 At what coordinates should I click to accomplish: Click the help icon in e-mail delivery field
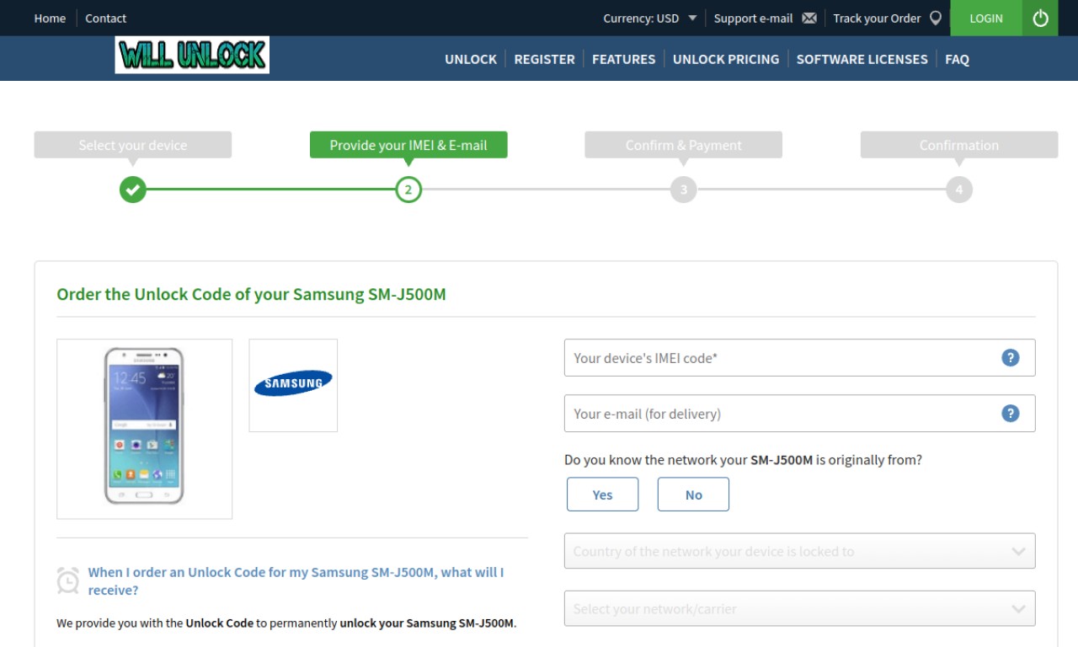(x=1010, y=413)
